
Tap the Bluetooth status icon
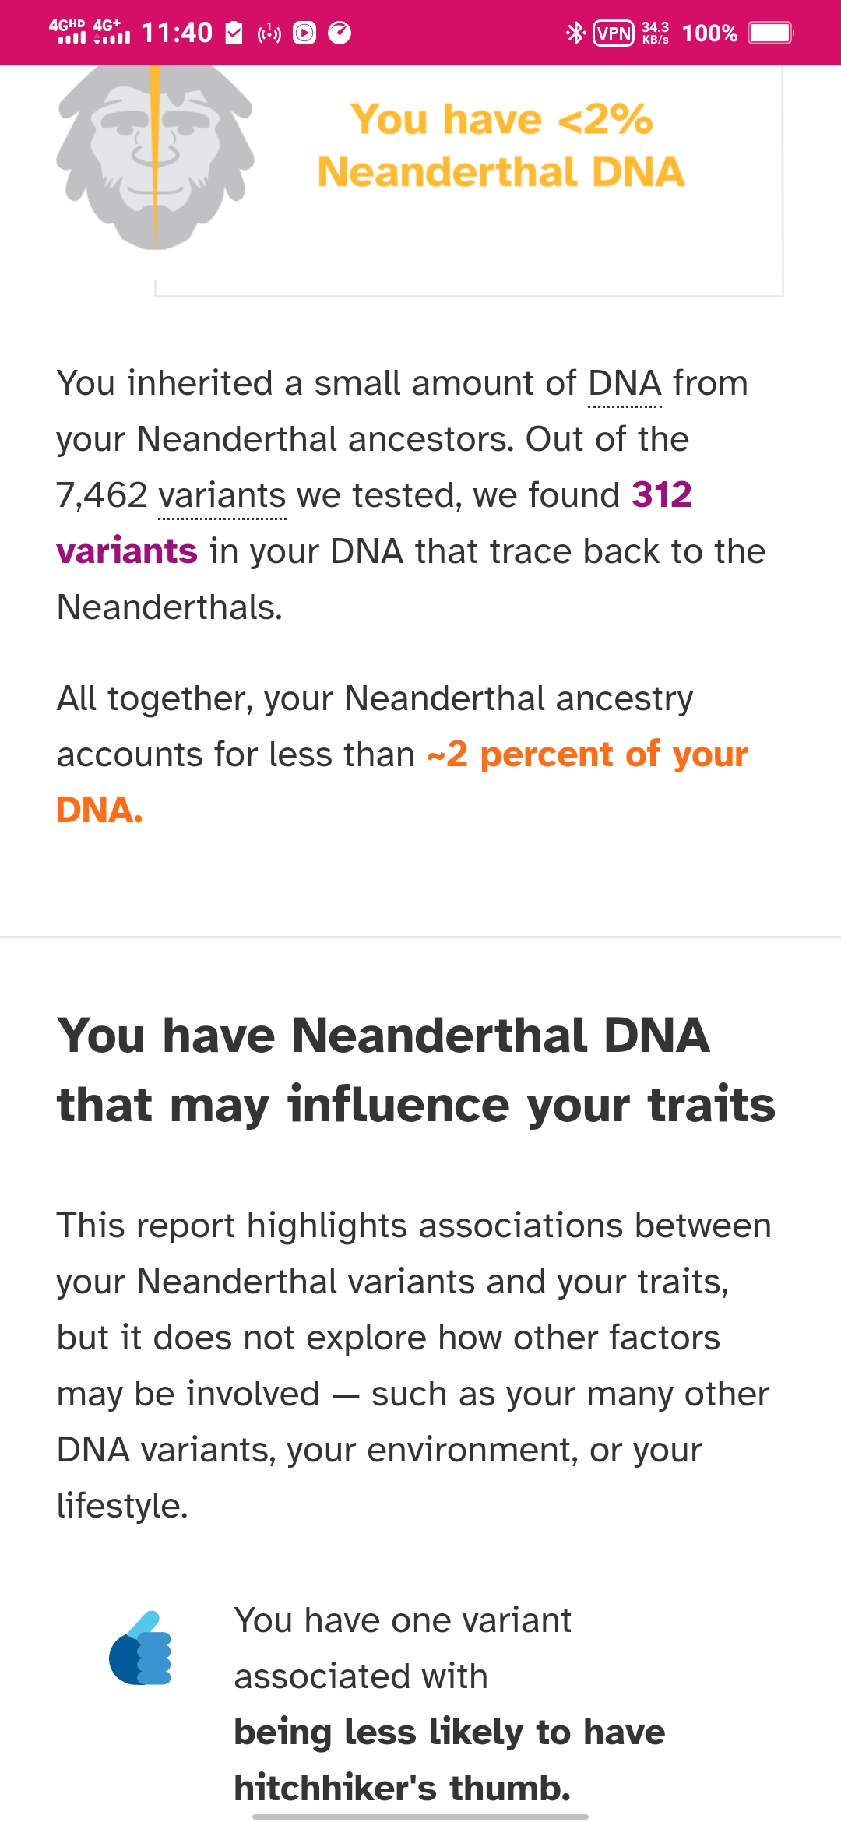[575, 33]
